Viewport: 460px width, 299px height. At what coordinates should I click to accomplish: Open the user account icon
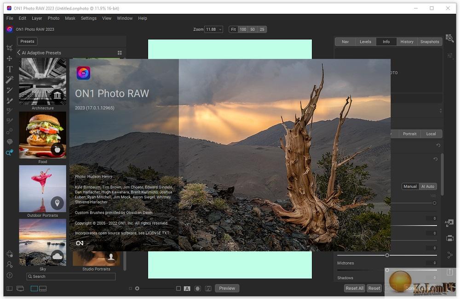[9, 265]
